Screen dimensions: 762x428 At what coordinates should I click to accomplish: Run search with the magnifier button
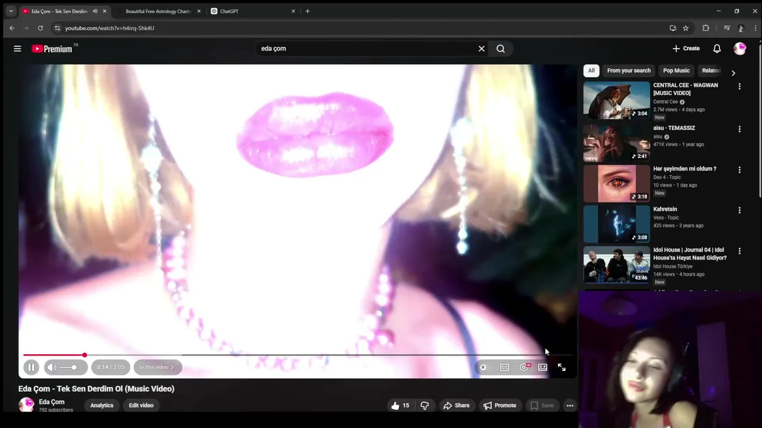[x=501, y=49]
